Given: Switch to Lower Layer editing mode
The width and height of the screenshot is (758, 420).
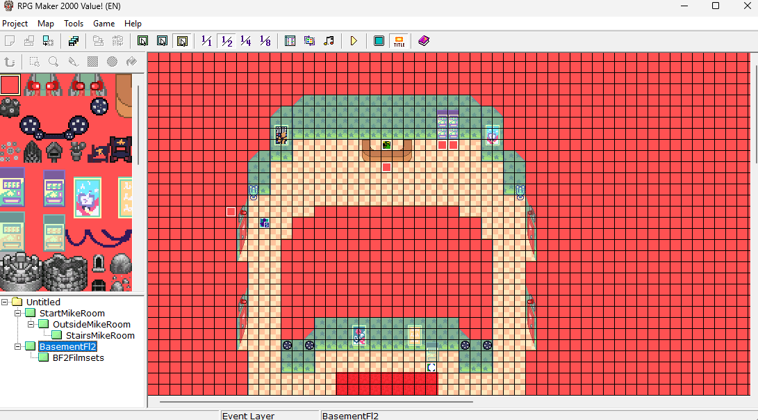Looking at the screenshot, I should click(142, 41).
